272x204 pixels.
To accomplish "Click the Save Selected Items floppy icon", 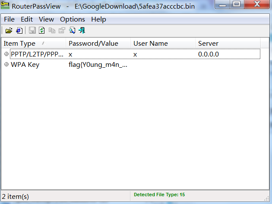I will coord(32,31).
